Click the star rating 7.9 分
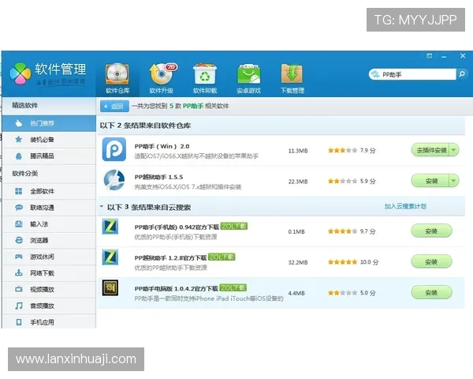 point(352,150)
